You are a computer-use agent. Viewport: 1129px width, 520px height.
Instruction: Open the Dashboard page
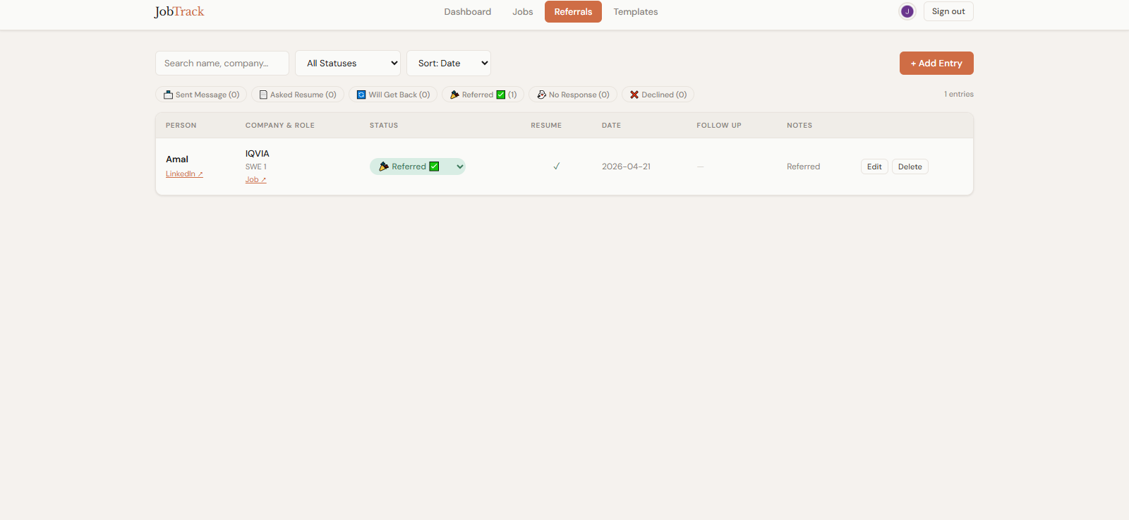click(467, 12)
